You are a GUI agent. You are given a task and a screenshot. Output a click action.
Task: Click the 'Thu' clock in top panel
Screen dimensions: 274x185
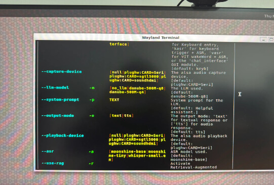tap(267, 16)
